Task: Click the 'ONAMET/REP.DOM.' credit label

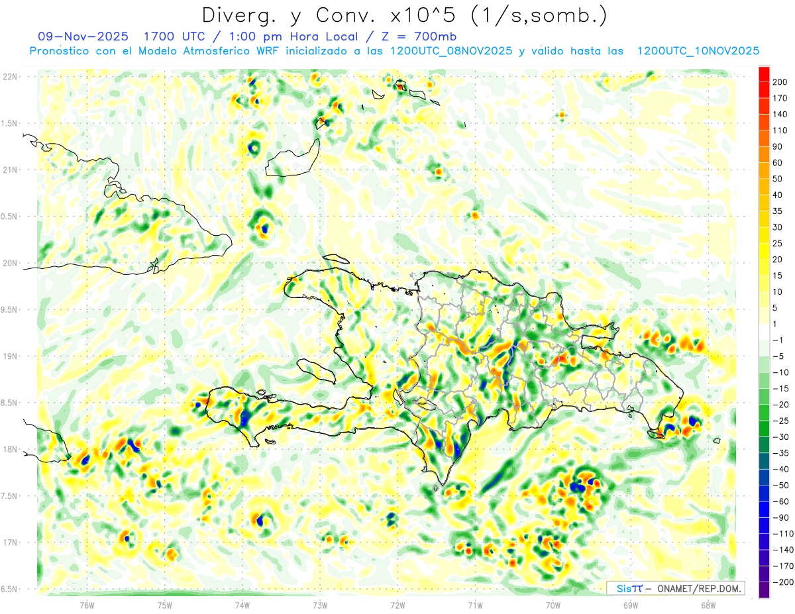Action: pyautogui.click(x=698, y=588)
